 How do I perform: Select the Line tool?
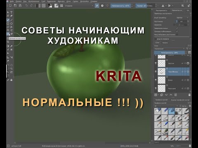(x=12, y=20)
